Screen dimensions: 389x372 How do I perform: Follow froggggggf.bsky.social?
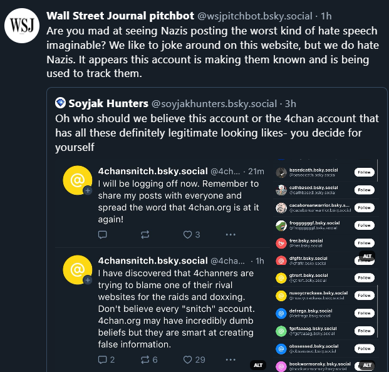(x=363, y=225)
